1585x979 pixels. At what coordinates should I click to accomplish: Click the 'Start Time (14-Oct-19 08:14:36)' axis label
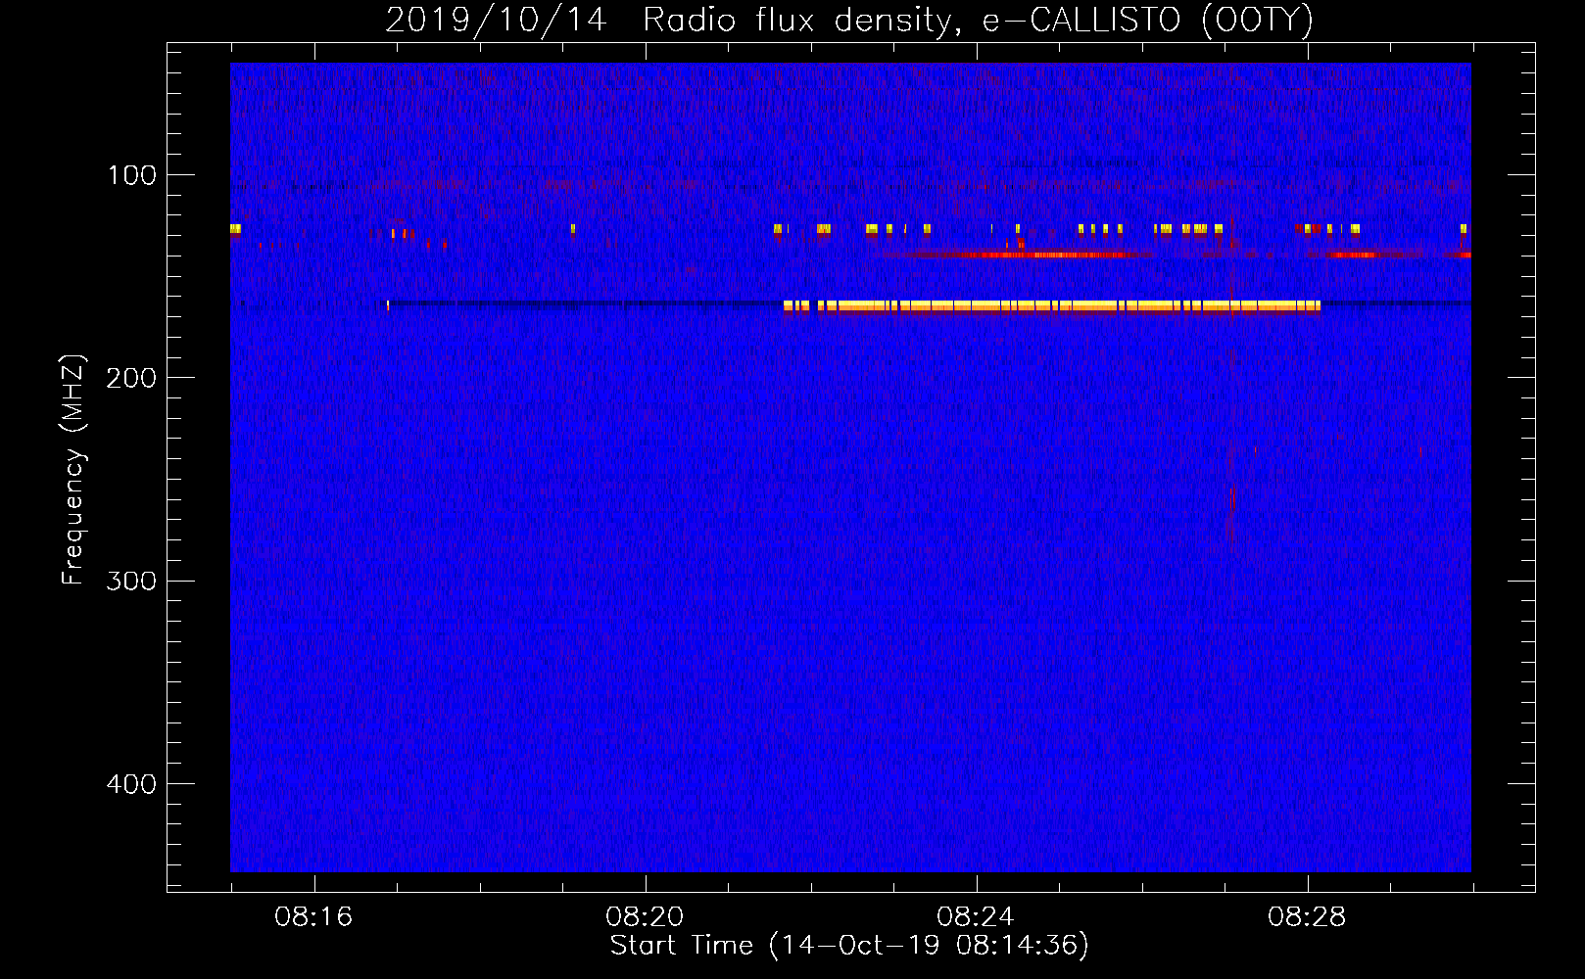point(849,946)
